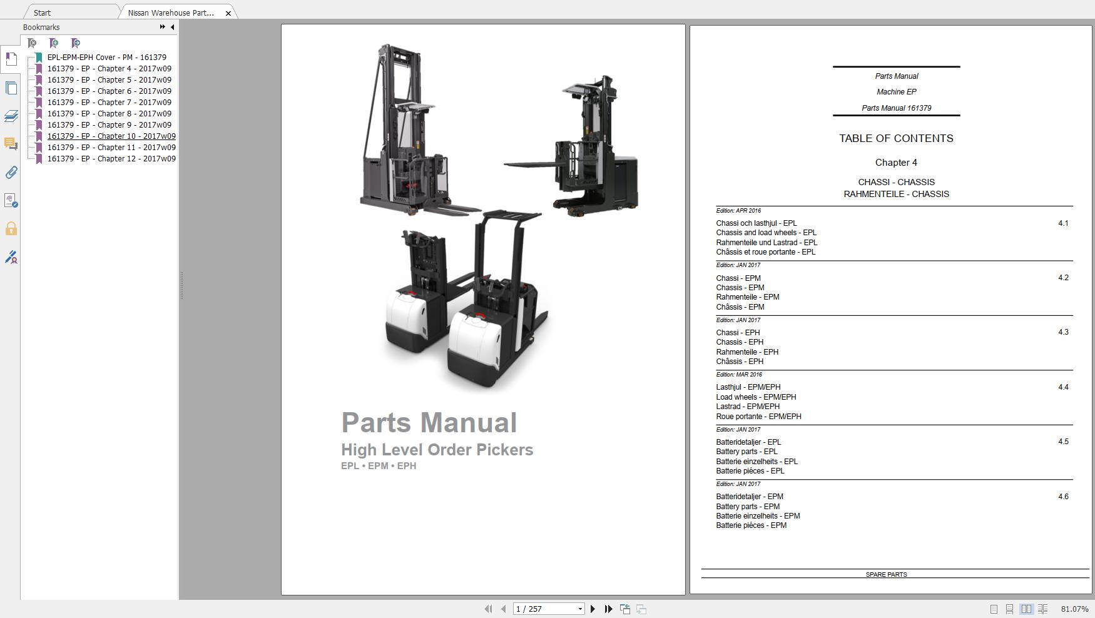Switch to single page view
1095x618 pixels.
994,609
